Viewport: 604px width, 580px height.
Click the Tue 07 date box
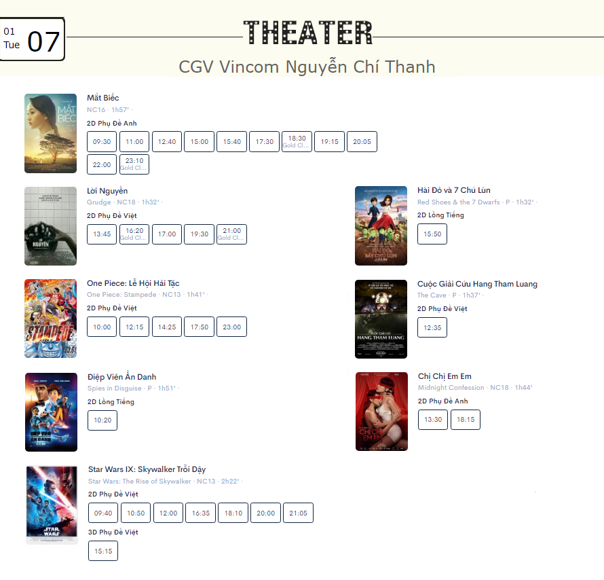pos(32,39)
